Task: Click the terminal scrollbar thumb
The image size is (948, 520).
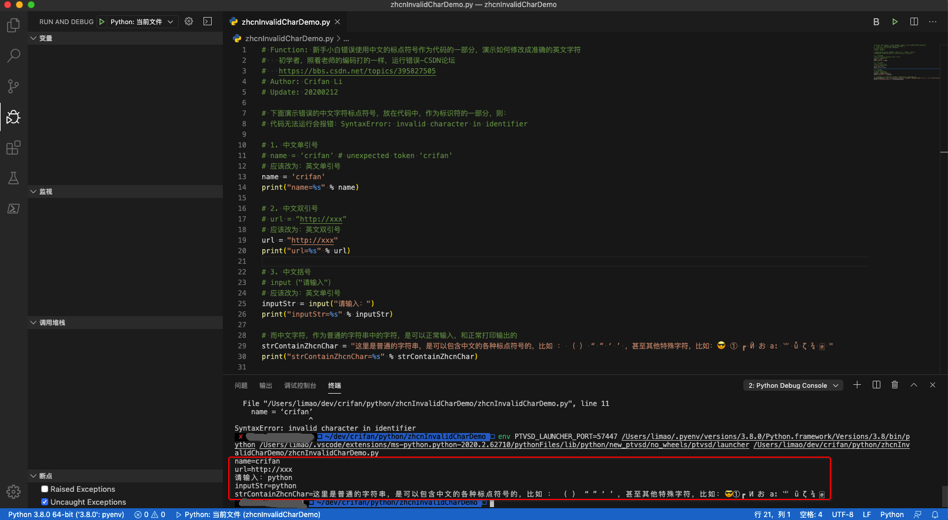Action: coord(944,495)
